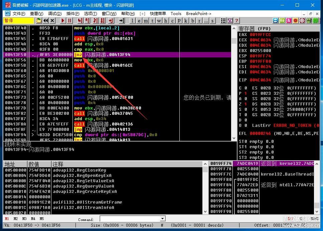This screenshot has width=323, height=231.
Task: Click the disassembly scrollbar up arrow
Action: (234, 28)
